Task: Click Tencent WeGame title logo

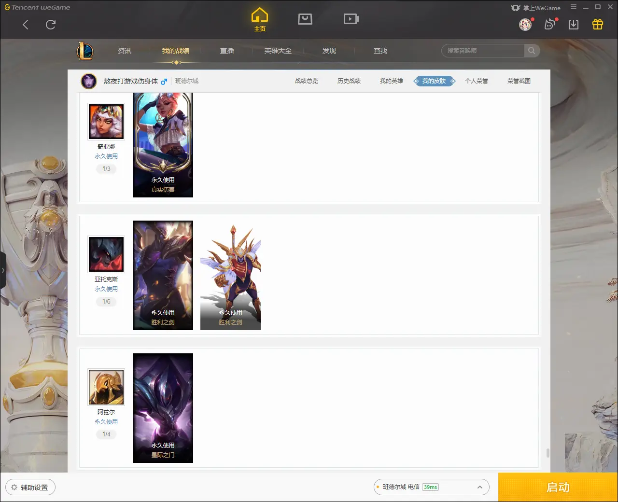Action: click(x=37, y=7)
